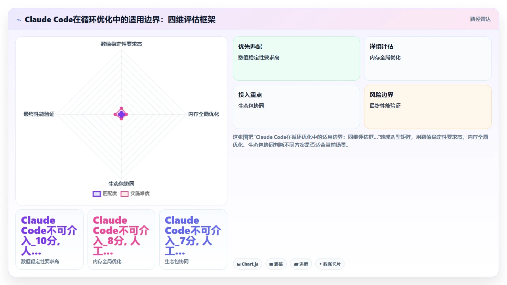The image size is (507, 285).
Task: Open the purple 10分 stat card
Action: pos(50,239)
